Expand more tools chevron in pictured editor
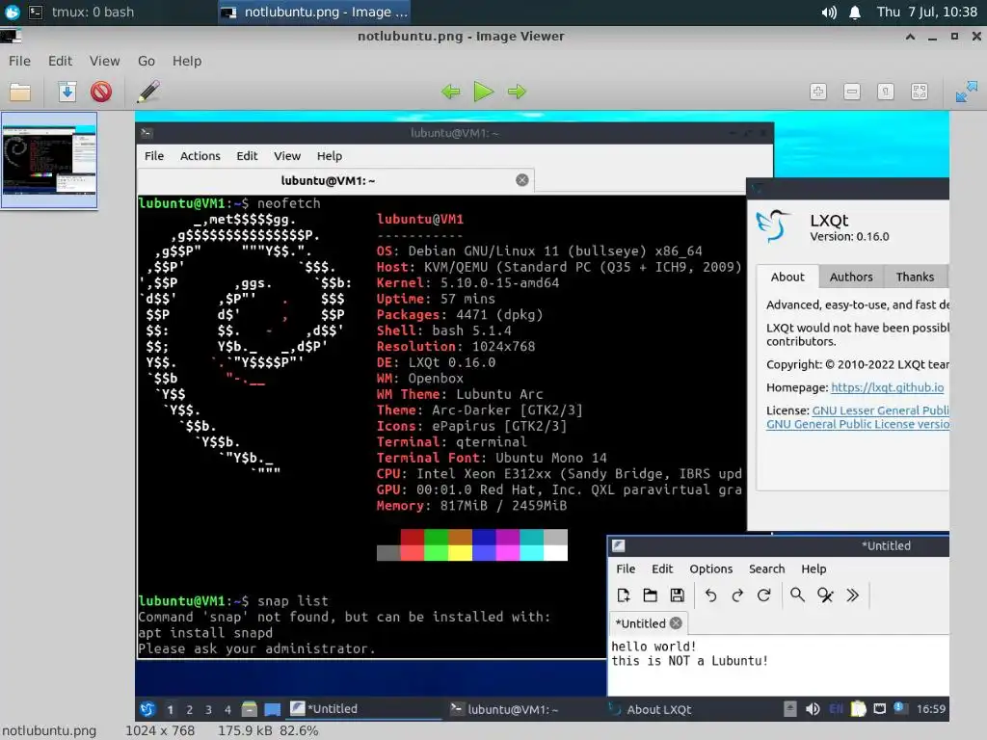The height and width of the screenshot is (740, 987). [x=852, y=595]
